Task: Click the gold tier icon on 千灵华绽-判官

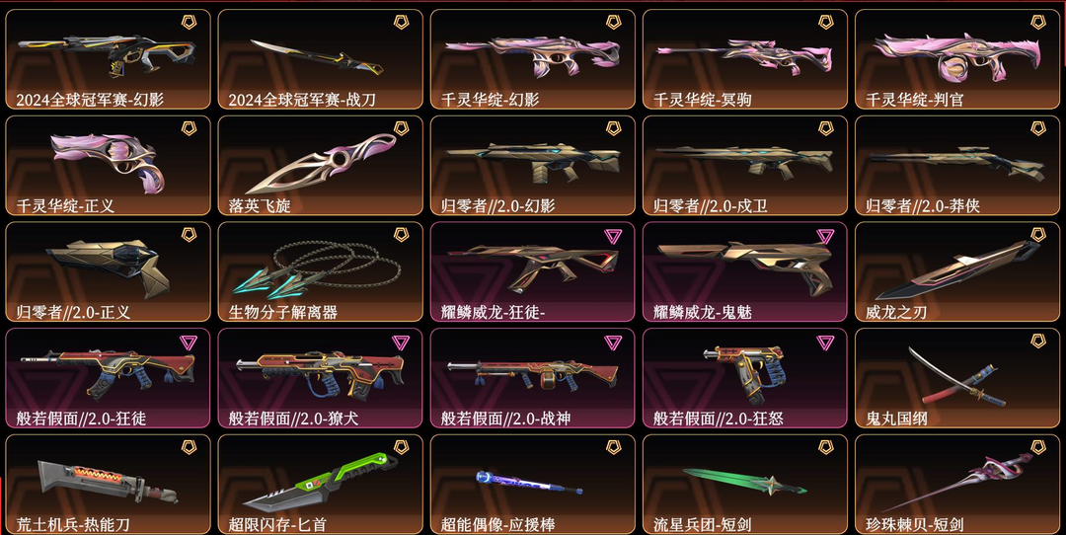Action: pos(1038,22)
